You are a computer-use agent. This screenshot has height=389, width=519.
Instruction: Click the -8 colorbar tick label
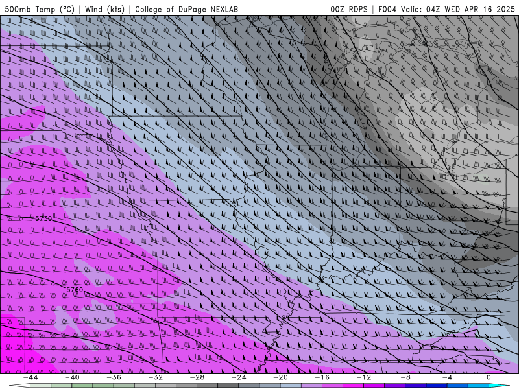click(405, 377)
